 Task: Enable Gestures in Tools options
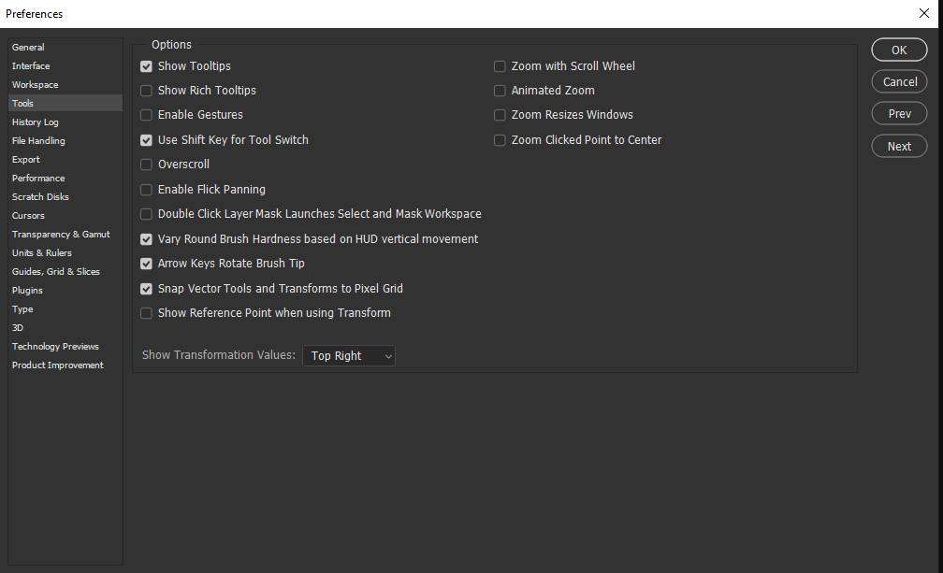[146, 114]
